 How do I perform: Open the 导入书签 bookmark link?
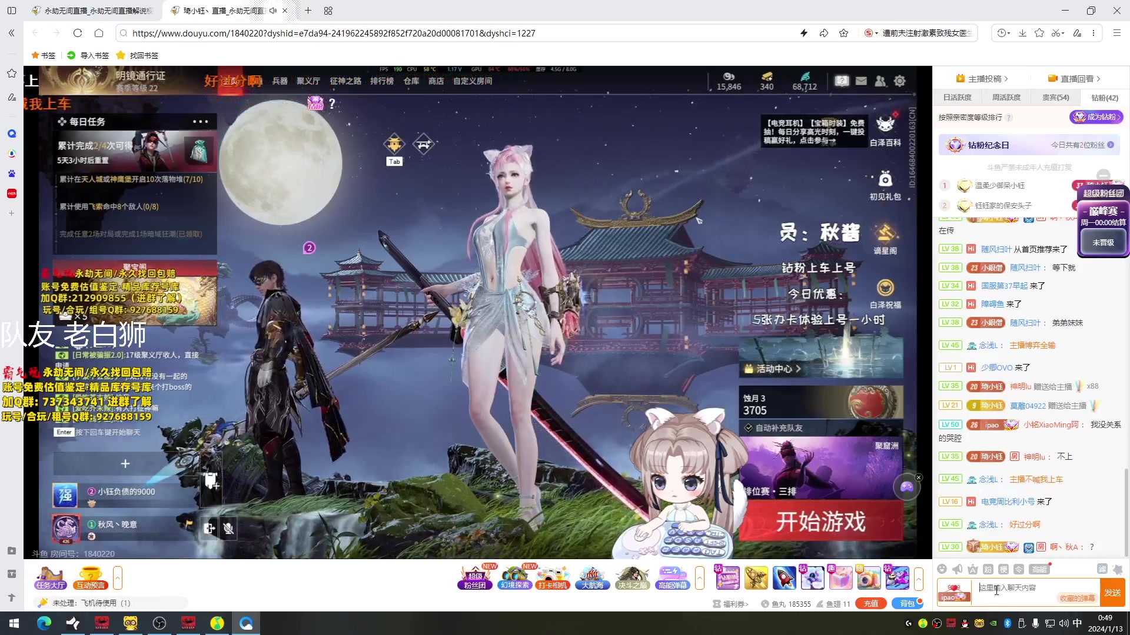pos(88,55)
